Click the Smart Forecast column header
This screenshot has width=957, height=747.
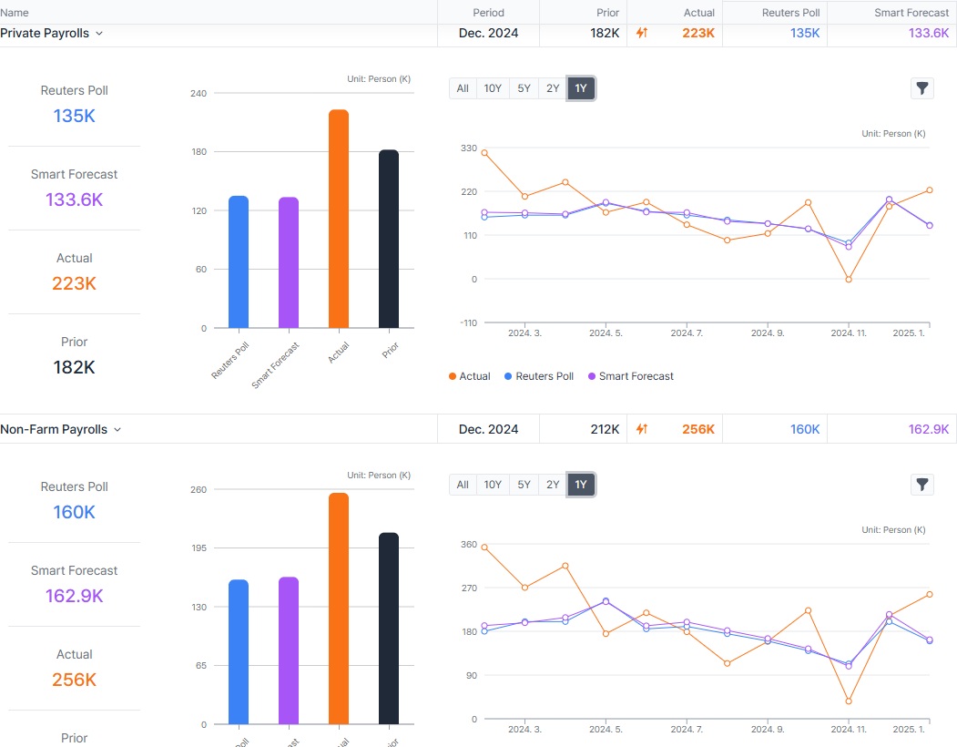coord(911,13)
